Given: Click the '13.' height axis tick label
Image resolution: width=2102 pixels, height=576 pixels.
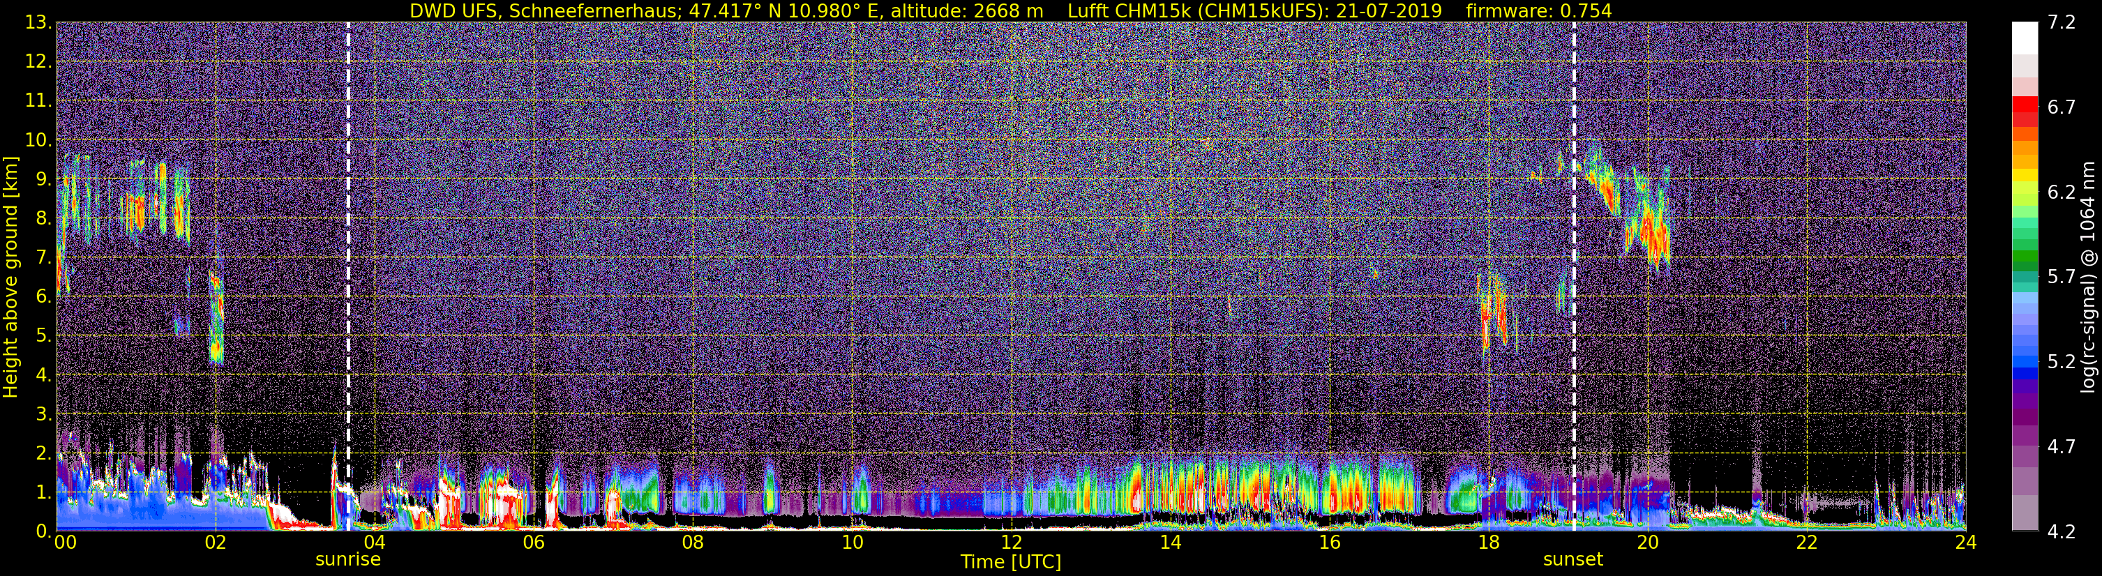Looking at the screenshot, I should 38,23.
